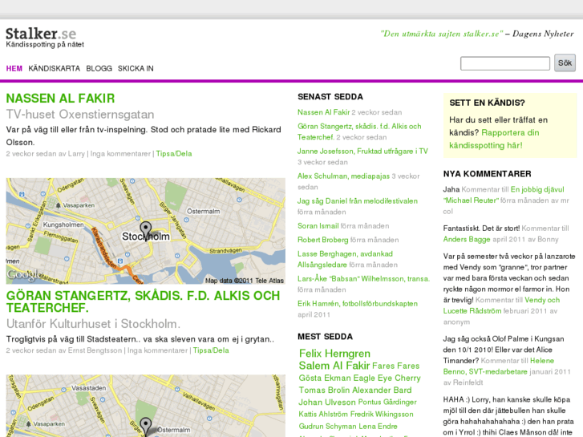Select Pontus Gårdinger tag
The width and height of the screenshot is (583, 437).
pyautogui.click(x=387, y=402)
